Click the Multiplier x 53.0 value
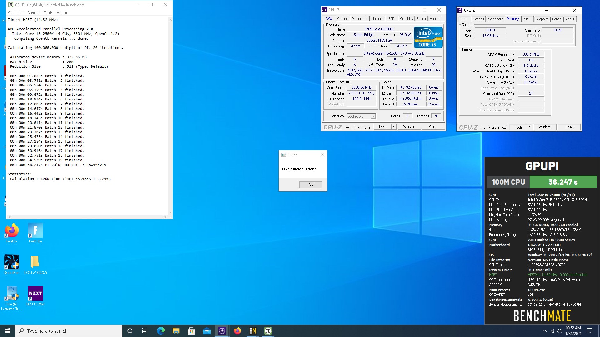The width and height of the screenshot is (600, 337). coord(362,93)
